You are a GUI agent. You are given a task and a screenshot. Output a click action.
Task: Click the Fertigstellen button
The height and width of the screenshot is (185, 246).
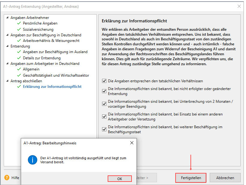pos(190,178)
